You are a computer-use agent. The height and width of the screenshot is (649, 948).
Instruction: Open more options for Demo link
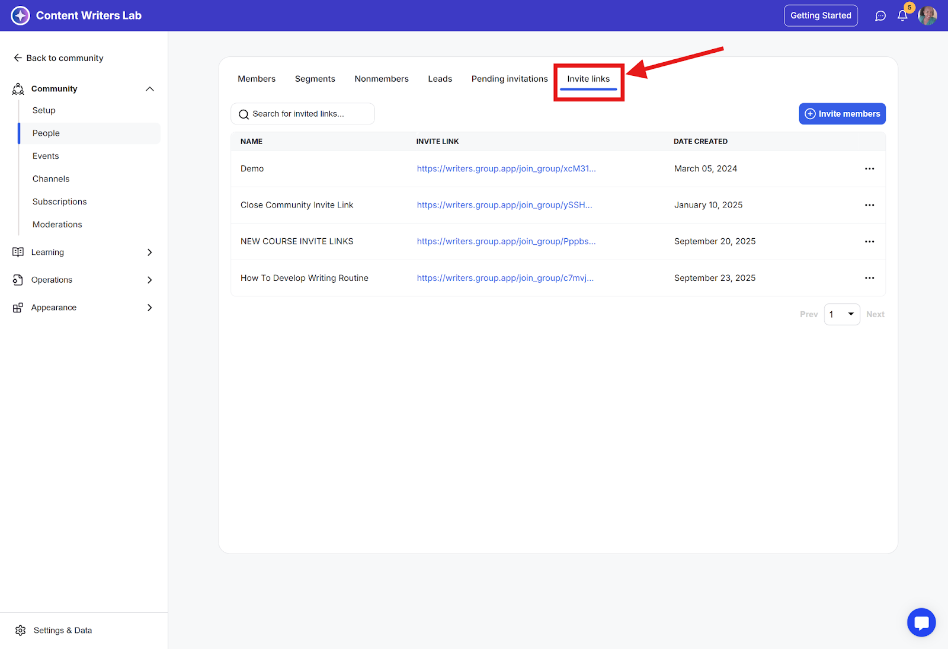(869, 169)
